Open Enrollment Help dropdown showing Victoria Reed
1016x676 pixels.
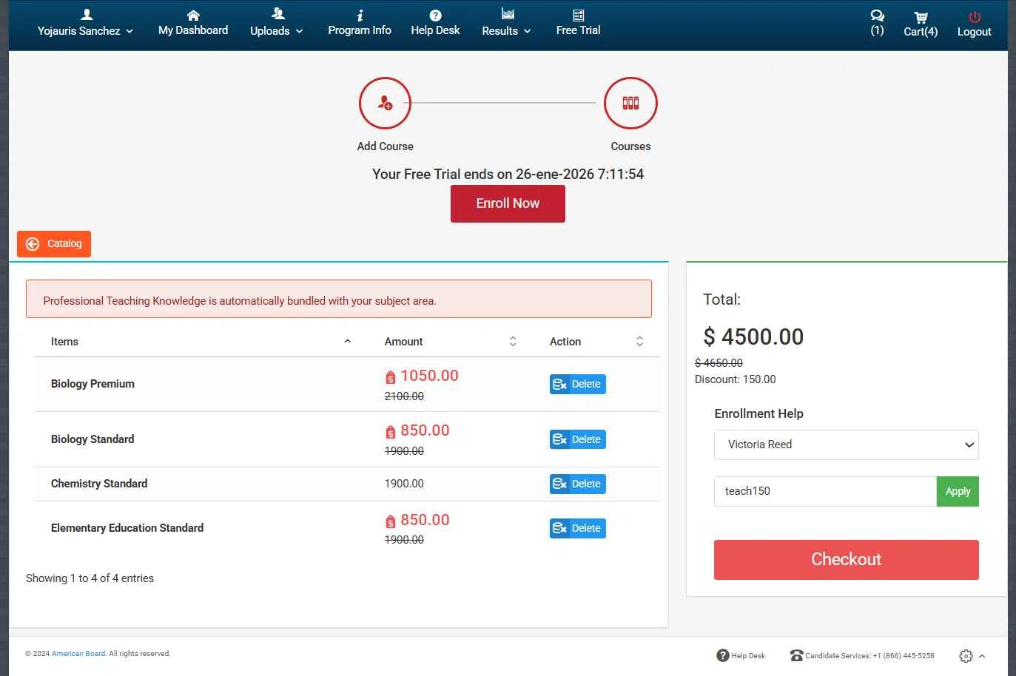coord(846,445)
